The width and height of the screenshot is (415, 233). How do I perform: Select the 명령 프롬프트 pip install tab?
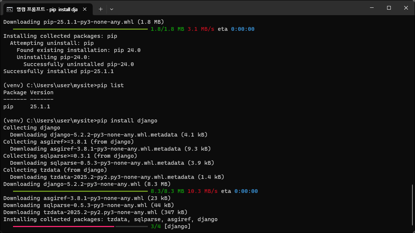pyautogui.click(x=48, y=9)
